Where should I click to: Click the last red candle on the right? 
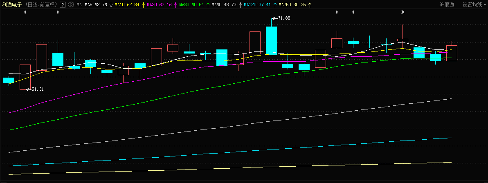pos(452,53)
